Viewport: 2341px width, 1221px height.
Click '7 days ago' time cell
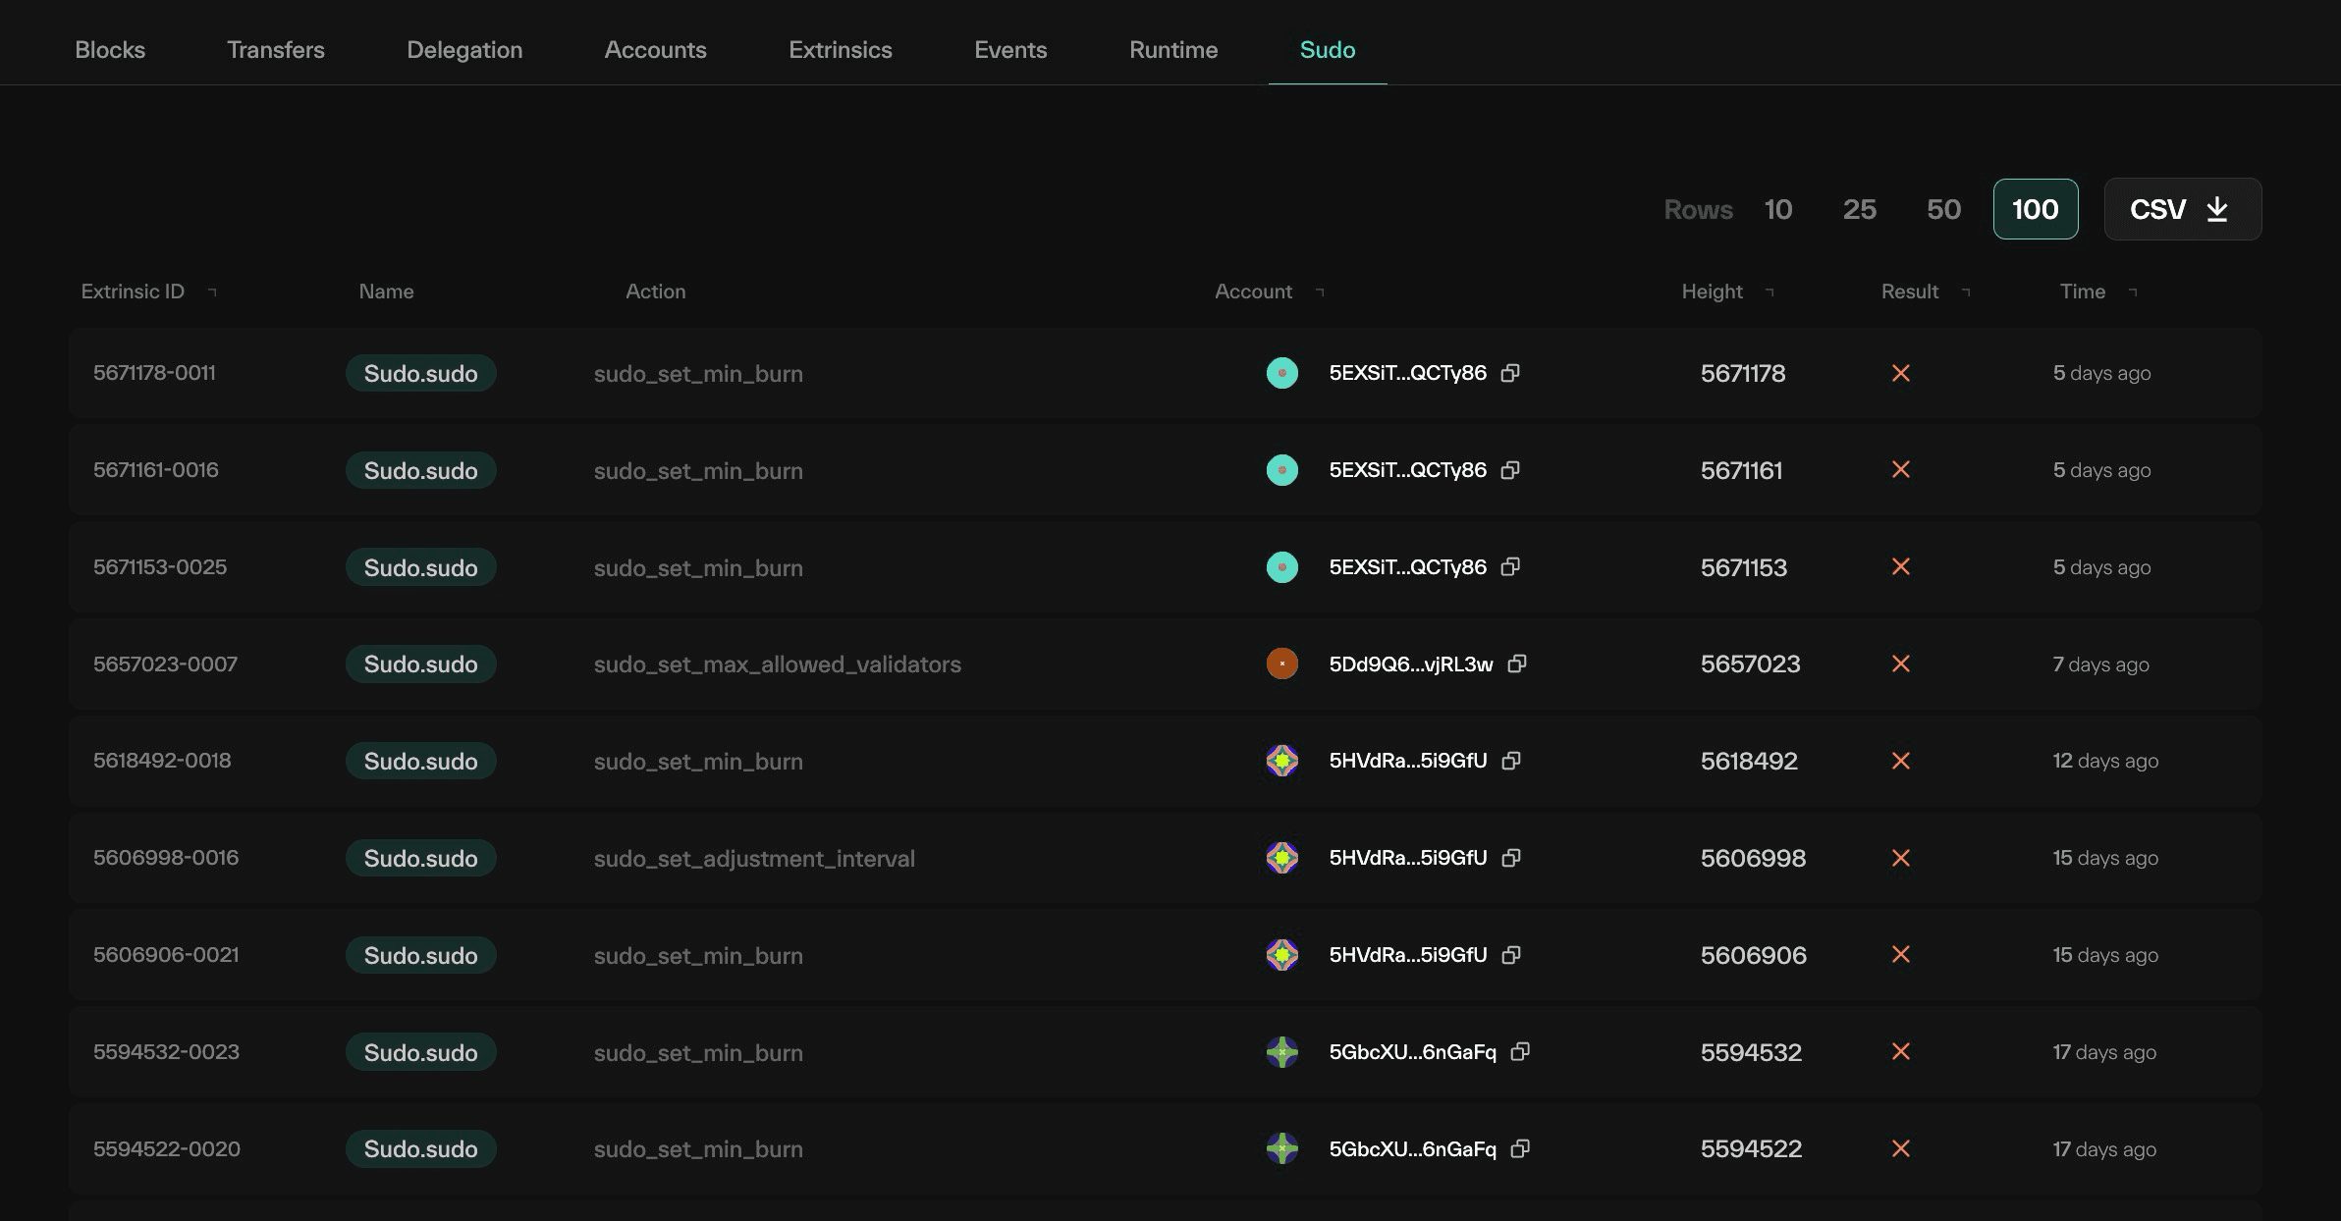[2100, 664]
